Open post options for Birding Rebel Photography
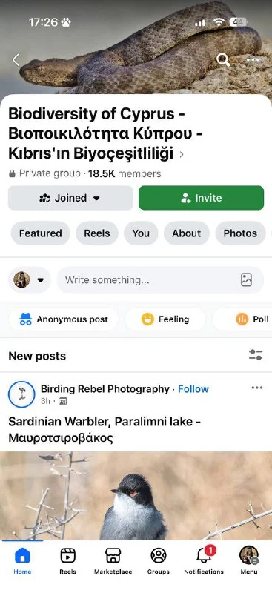The height and width of the screenshot is (593, 272). (257, 388)
